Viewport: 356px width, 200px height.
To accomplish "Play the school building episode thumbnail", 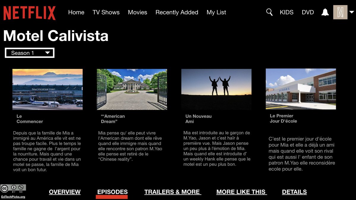I will pos(301,89).
